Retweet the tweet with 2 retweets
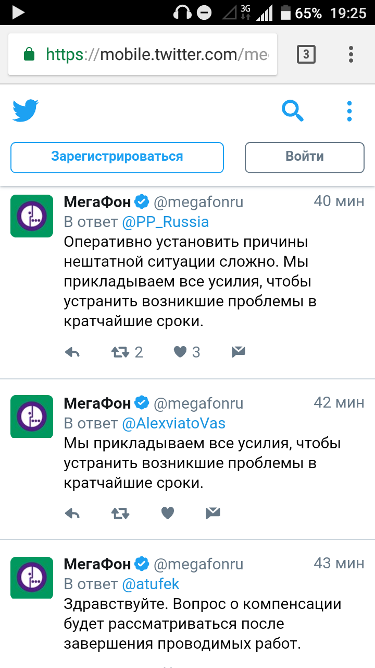Image resolution: width=375 pixels, height=668 pixels. point(121,352)
